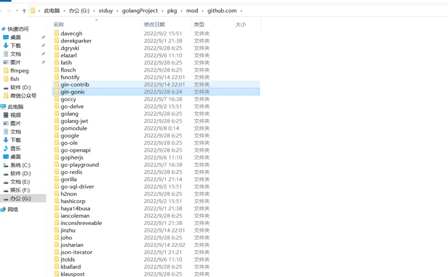The height and width of the screenshot is (277, 448).
Task: Click the elazarl folder icon
Action: (x=56, y=55)
